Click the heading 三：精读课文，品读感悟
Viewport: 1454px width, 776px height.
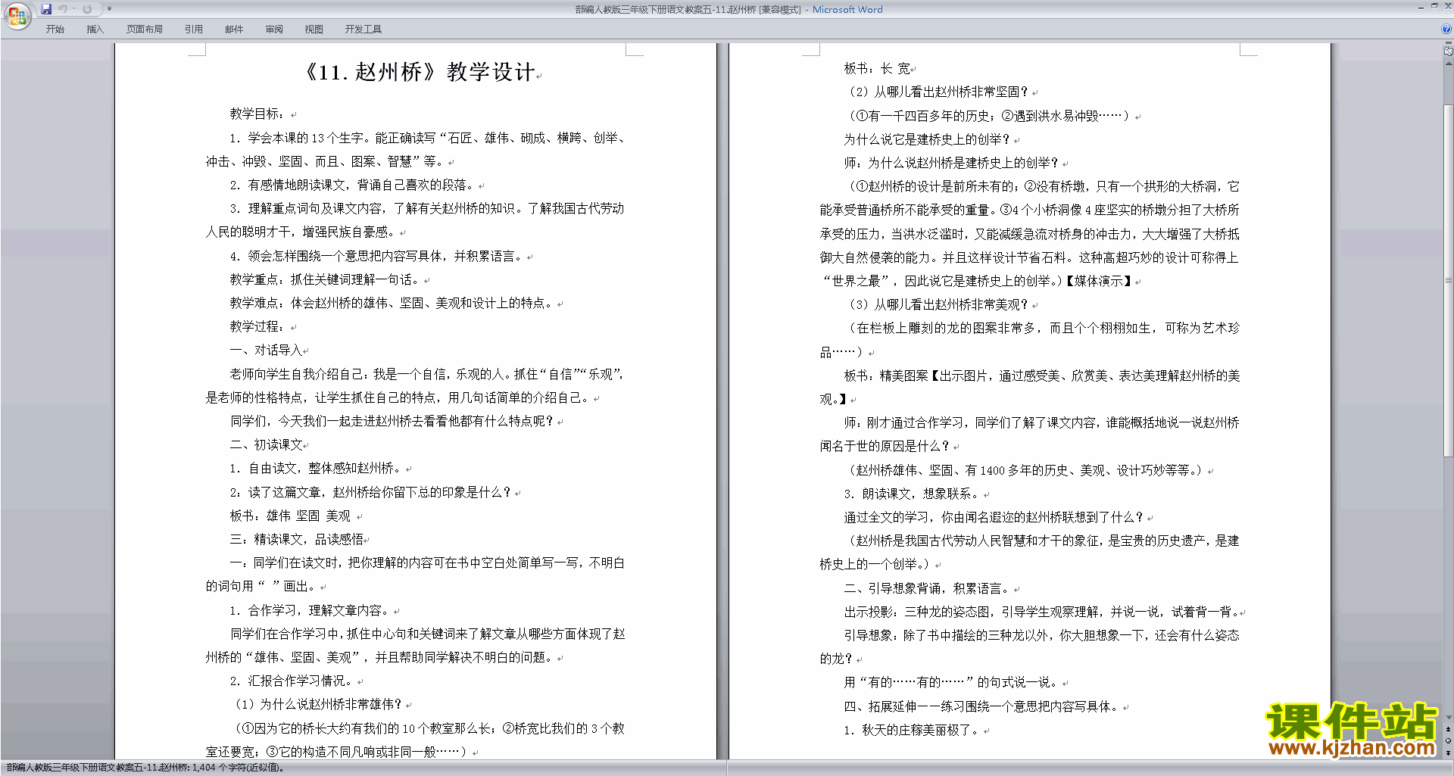point(297,540)
